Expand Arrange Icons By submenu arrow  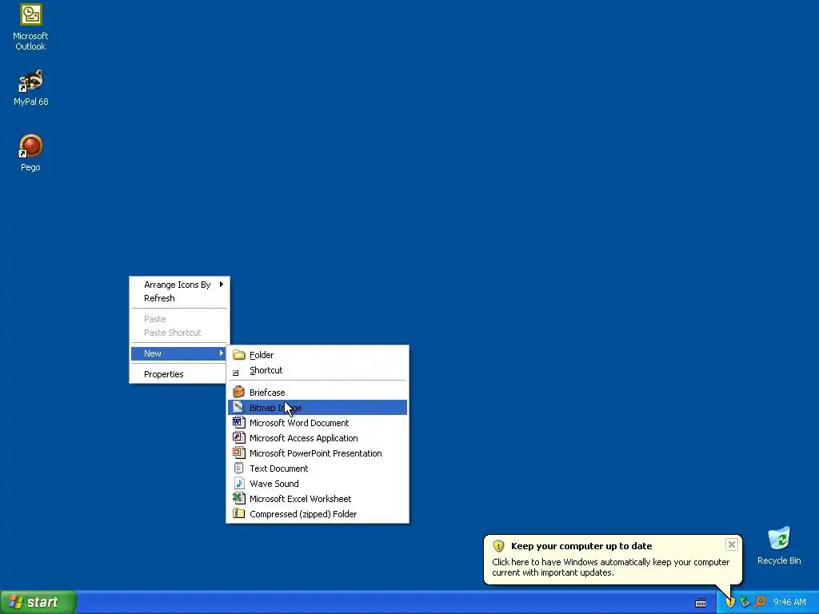222,285
